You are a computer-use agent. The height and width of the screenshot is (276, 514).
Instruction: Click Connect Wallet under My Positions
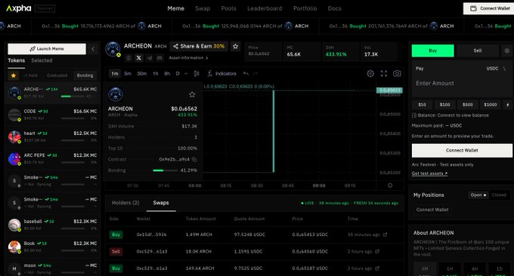click(x=432, y=210)
